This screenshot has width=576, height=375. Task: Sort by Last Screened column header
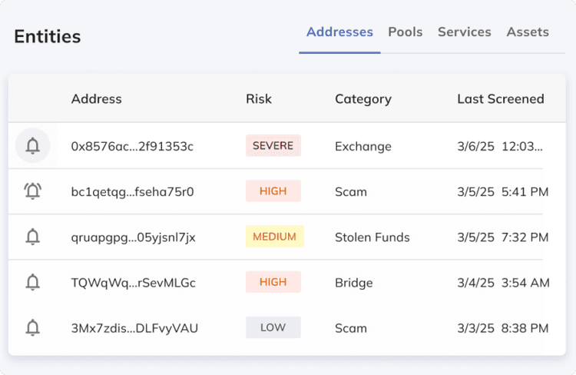(x=501, y=99)
